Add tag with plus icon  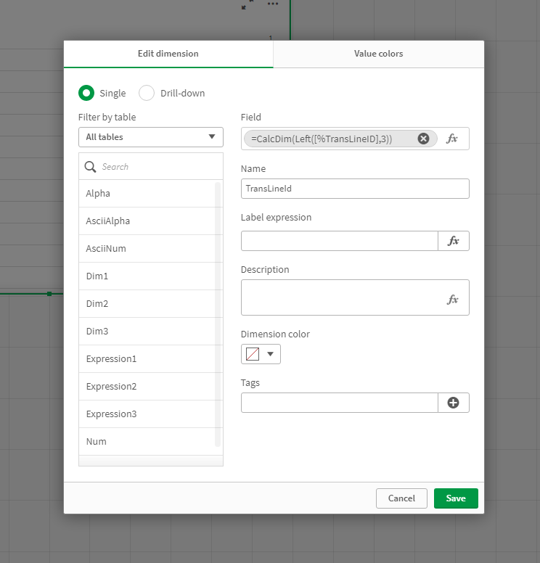[x=454, y=403]
